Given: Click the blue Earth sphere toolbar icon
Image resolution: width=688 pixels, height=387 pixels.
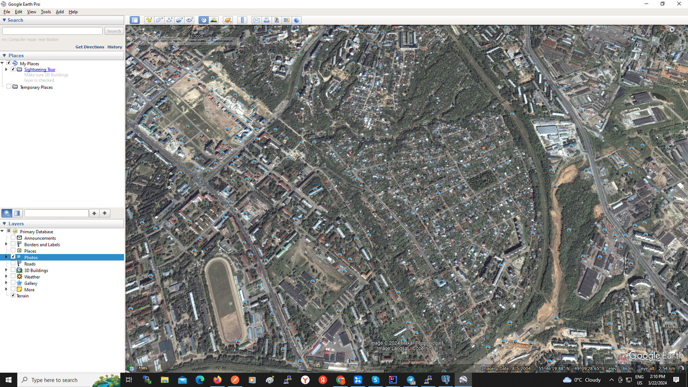Looking at the screenshot, I should [x=297, y=20].
